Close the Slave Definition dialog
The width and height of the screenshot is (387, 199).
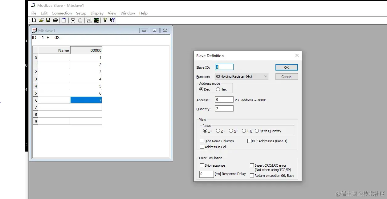[297, 55]
